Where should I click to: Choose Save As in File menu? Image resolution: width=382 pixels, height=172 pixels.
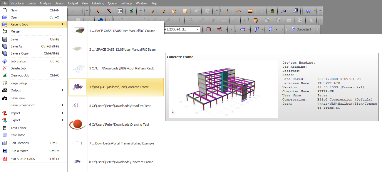[34, 46]
